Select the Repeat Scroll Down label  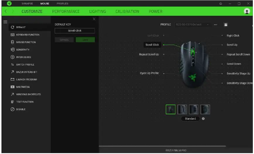238,55
